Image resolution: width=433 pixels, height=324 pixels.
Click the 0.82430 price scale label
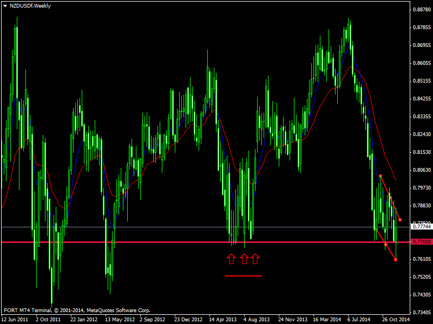click(x=422, y=134)
